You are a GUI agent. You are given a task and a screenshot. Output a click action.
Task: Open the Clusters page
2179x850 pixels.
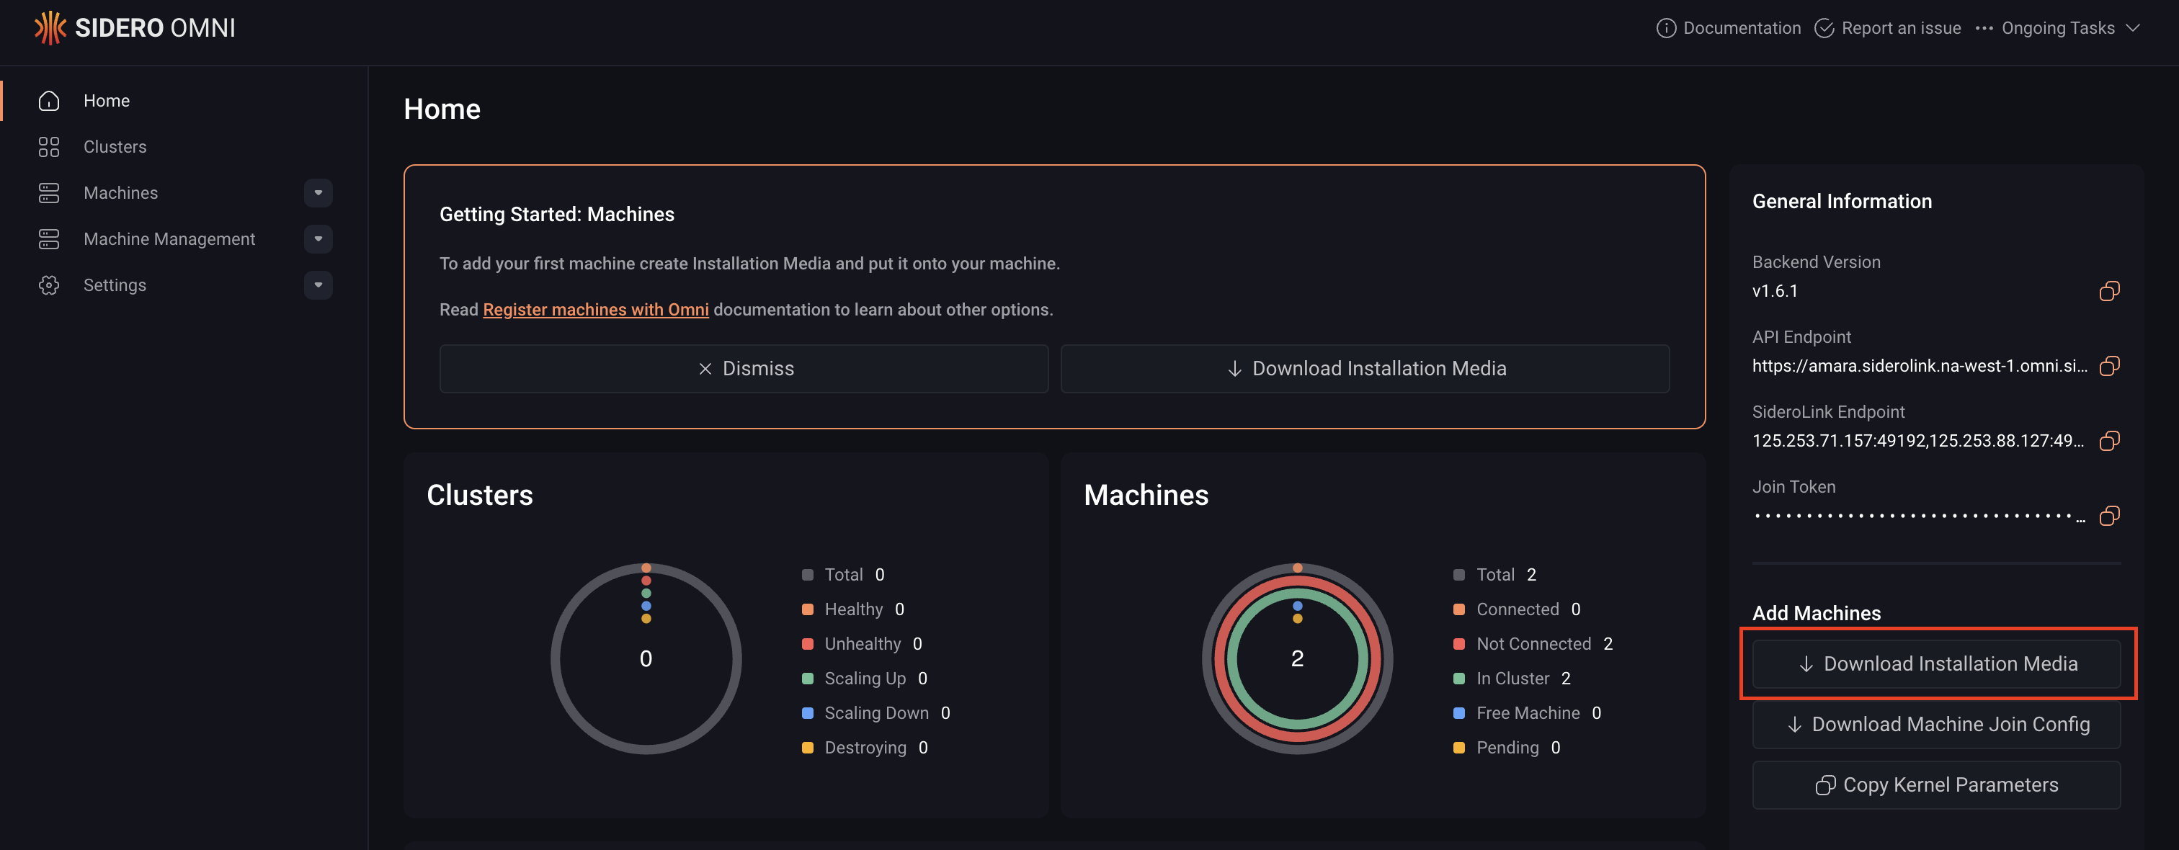(115, 147)
